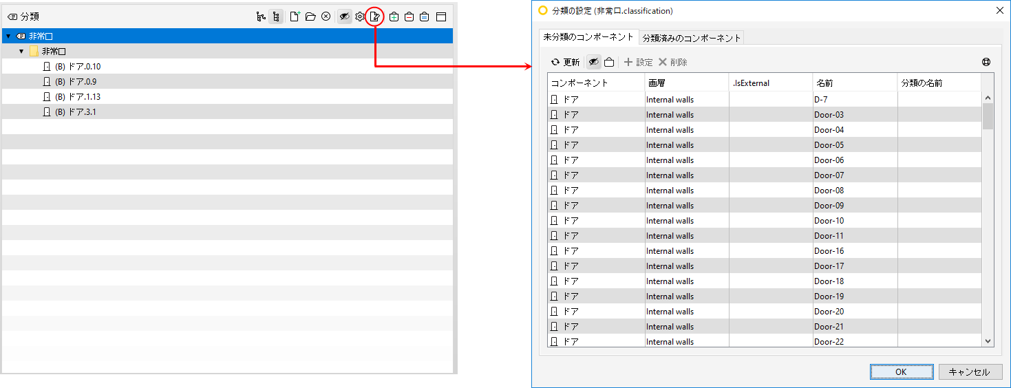Switch to hierarchical tree view icon
This screenshot has height=388, width=1011.
[260, 17]
